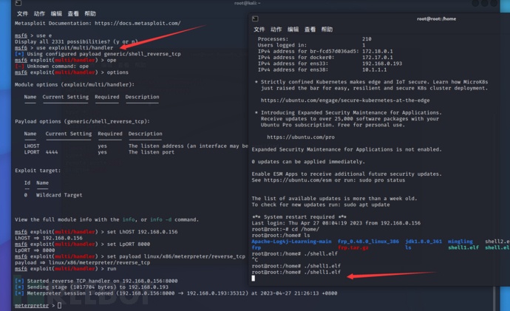
Task: Click 'Sending stage (1017704 bytes)' line
Action: pos(92,287)
